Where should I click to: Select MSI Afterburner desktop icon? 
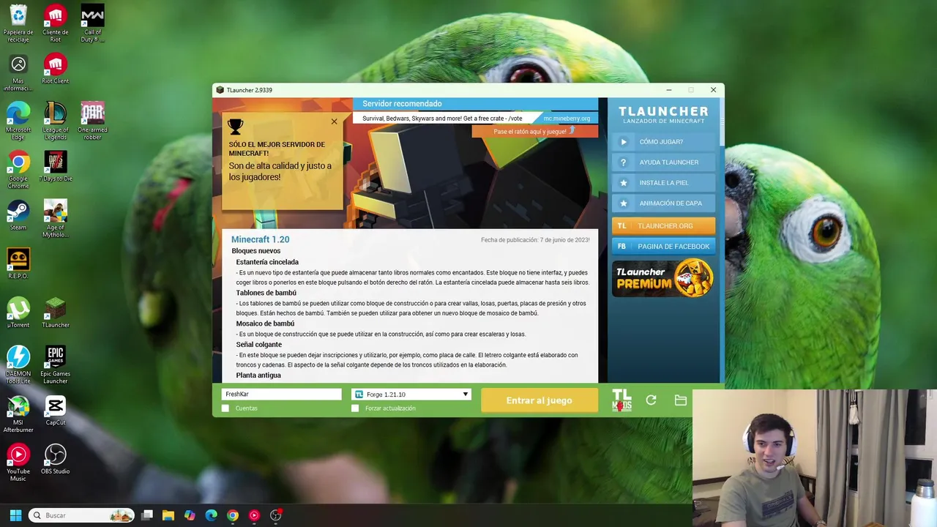coord(18,414)
